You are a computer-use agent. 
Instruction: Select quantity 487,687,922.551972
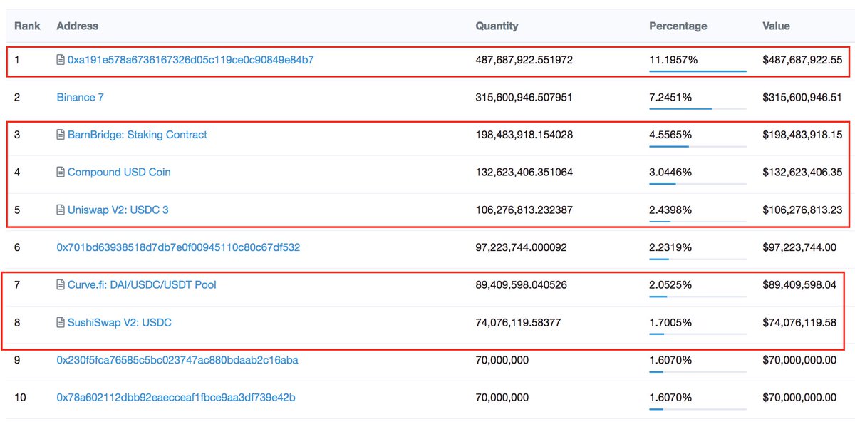click(x=524, y=61)
